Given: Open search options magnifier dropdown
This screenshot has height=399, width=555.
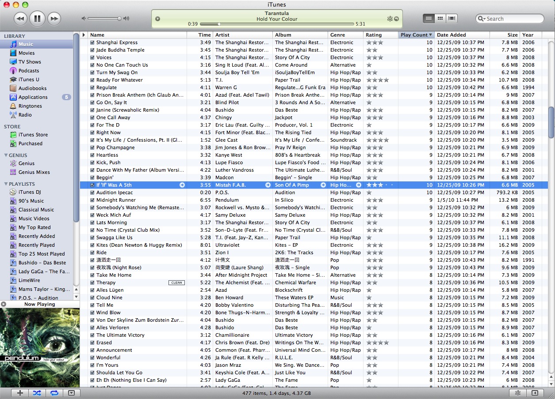Looking at the screenshot, I should 481,19.
